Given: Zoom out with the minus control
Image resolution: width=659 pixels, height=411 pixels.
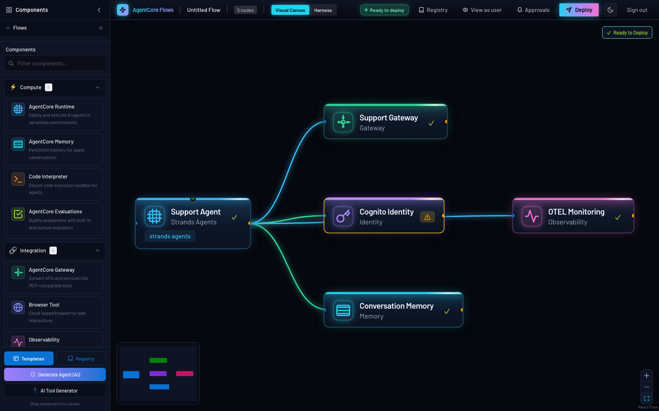Looking at the screenshot, I should click(647, 387).
